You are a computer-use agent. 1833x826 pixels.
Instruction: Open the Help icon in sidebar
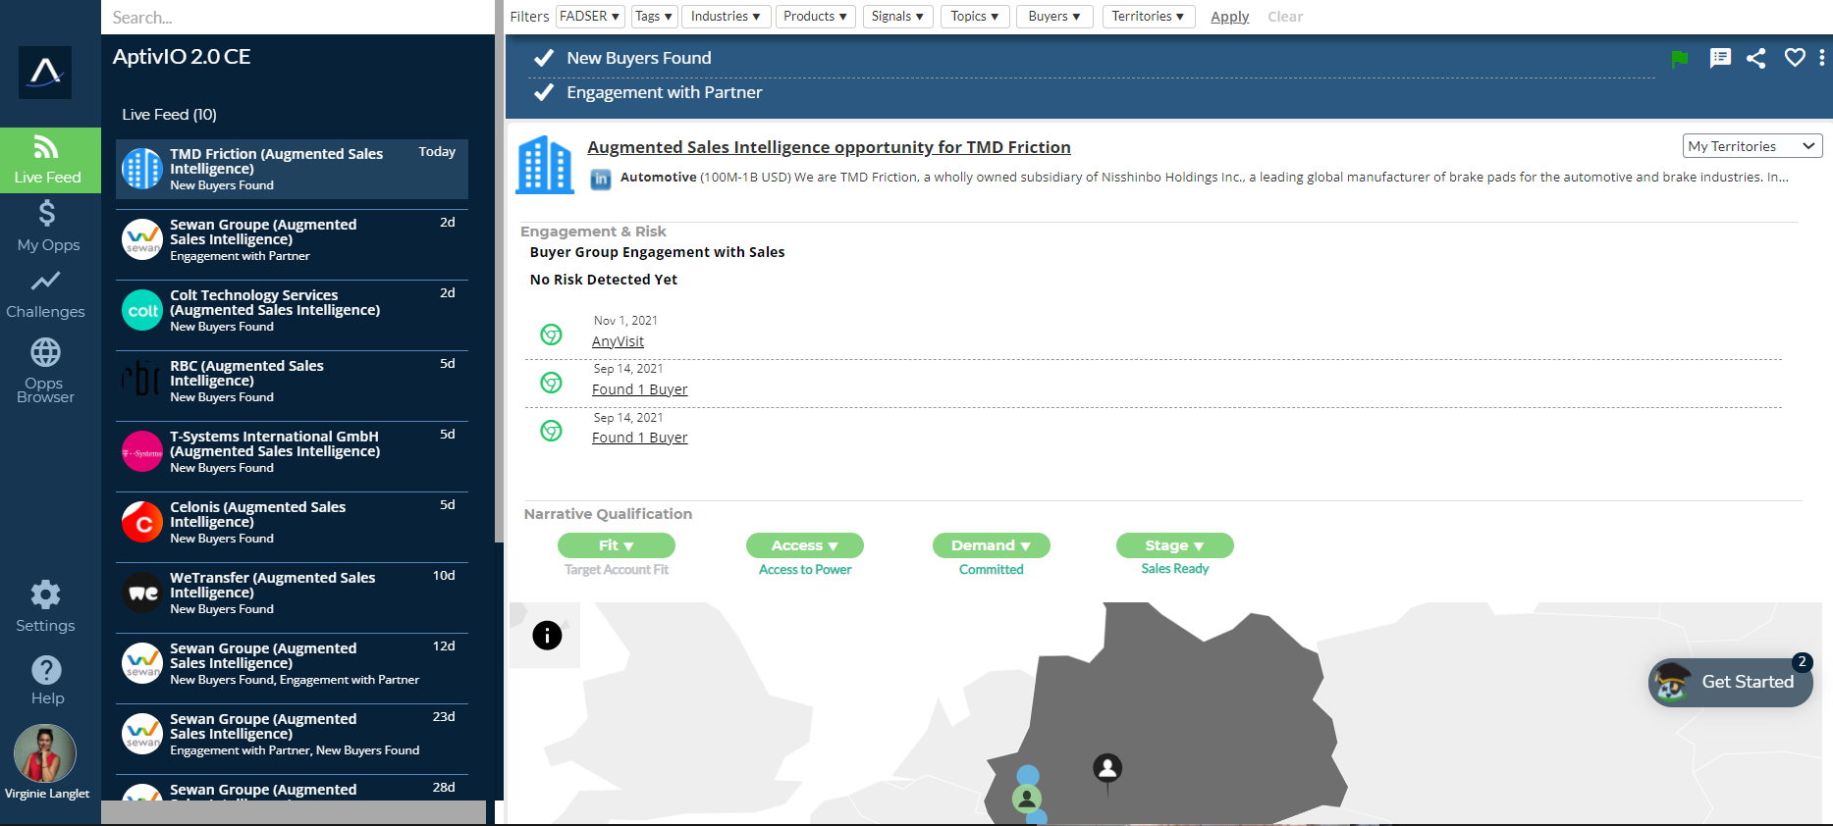pyautogui.click(x=46, y=671)
